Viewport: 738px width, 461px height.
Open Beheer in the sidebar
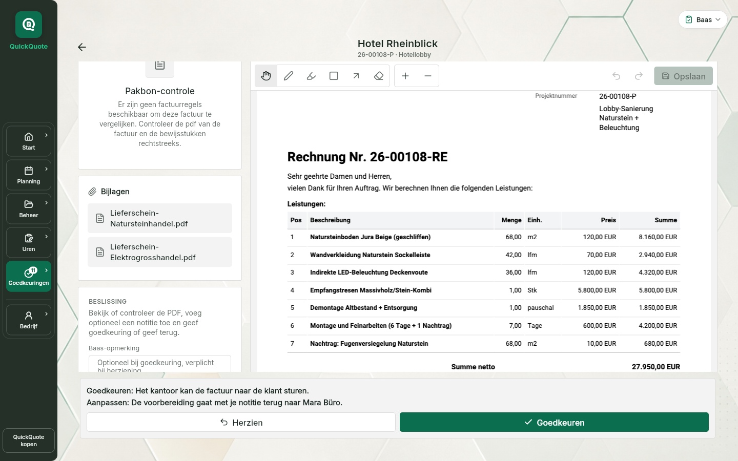pyautogui.click(x=29, y=208)
